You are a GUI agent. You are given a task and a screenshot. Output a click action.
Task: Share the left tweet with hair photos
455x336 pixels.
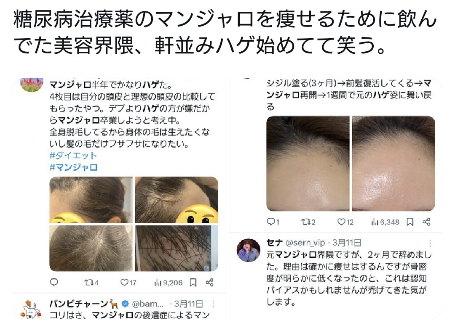[209, 283]
